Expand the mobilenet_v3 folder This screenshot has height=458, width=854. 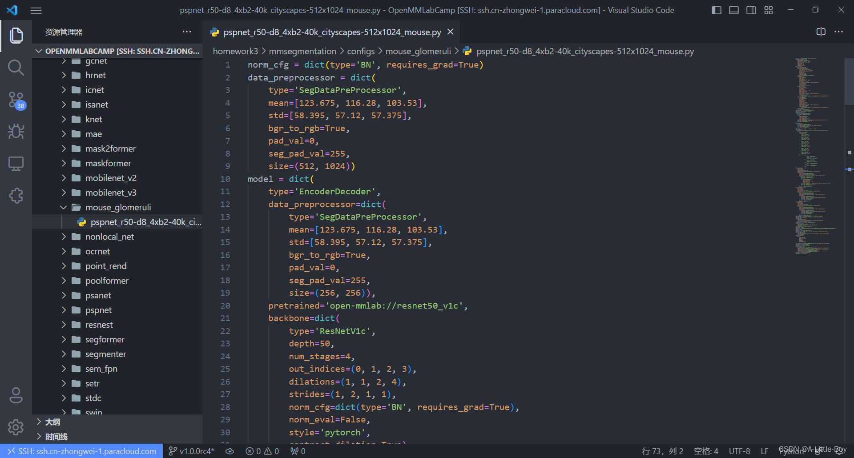pos(118,193)
